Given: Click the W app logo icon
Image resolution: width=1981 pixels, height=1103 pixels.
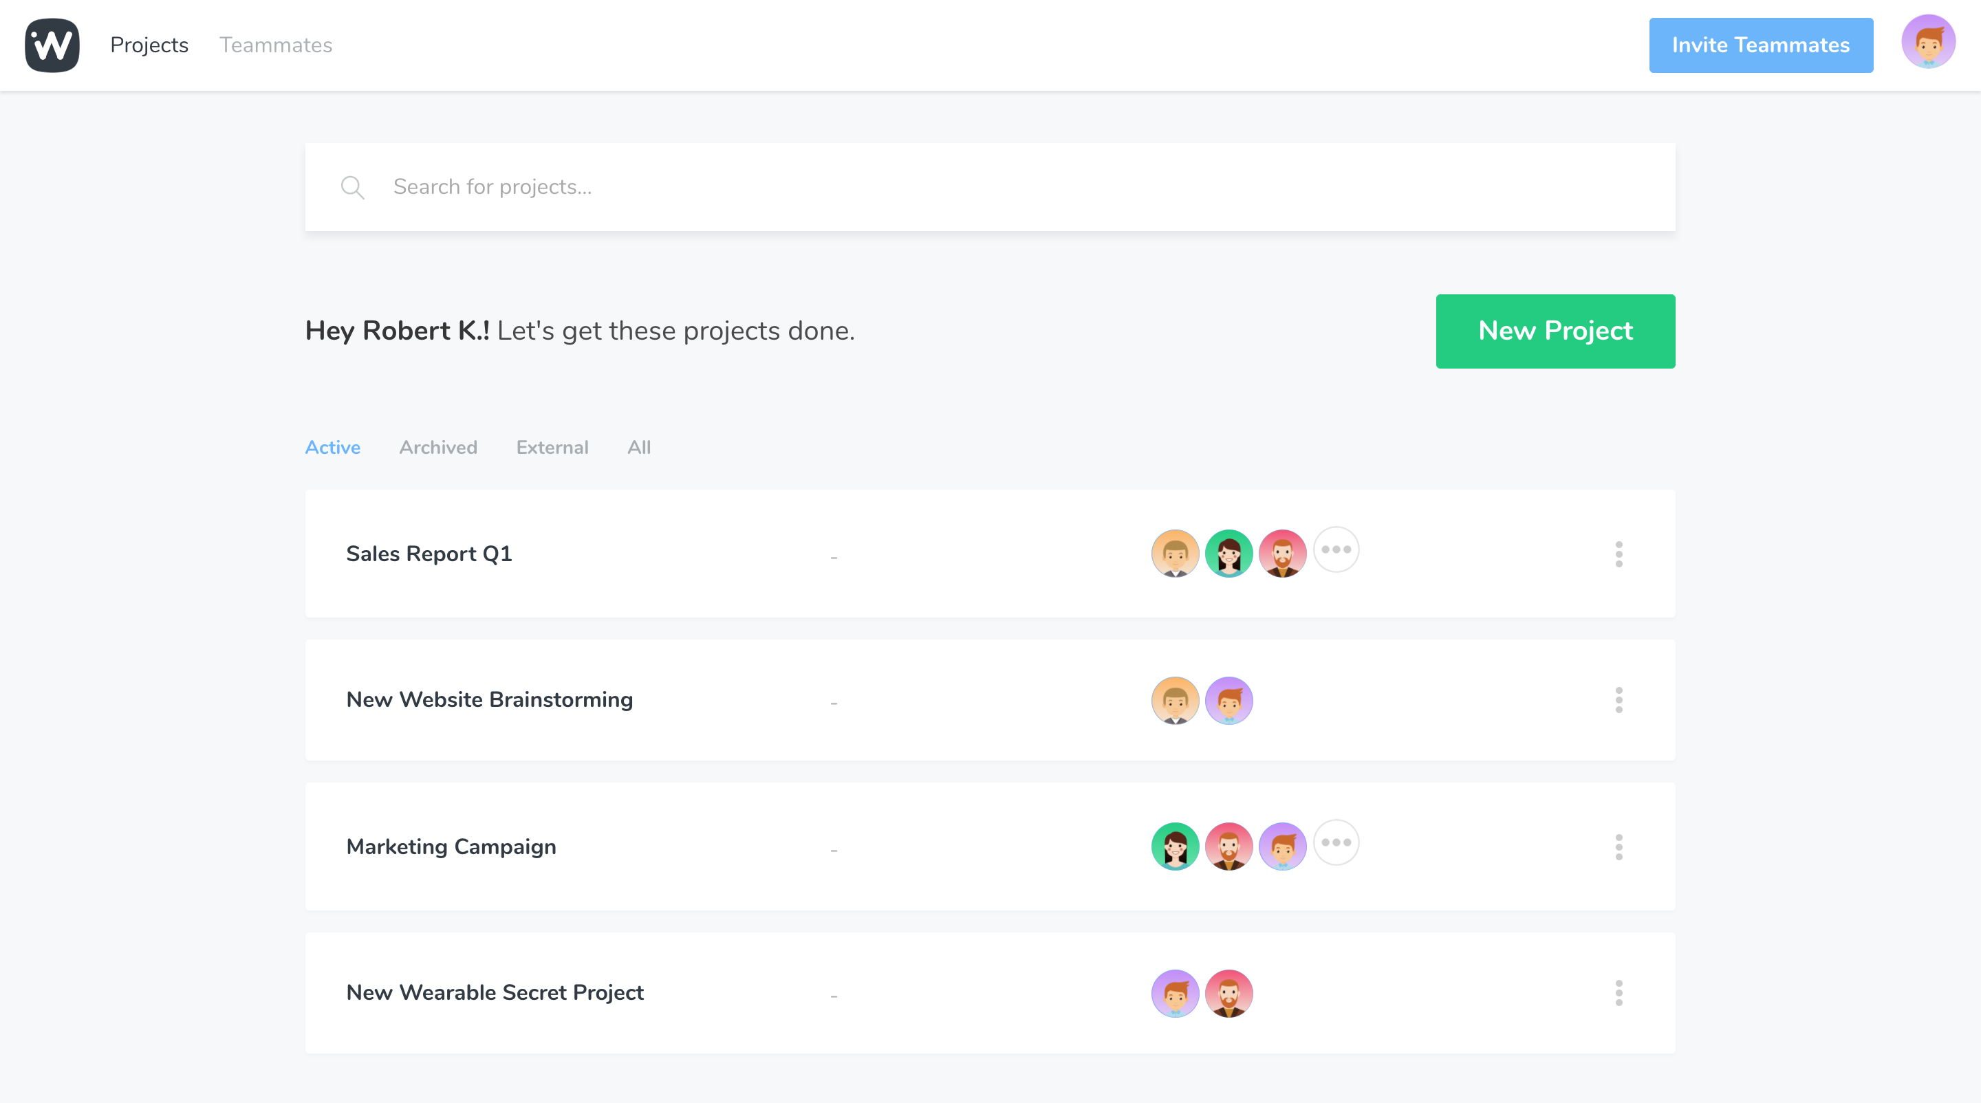Looking at the screenshot, I should click(52, 45).
